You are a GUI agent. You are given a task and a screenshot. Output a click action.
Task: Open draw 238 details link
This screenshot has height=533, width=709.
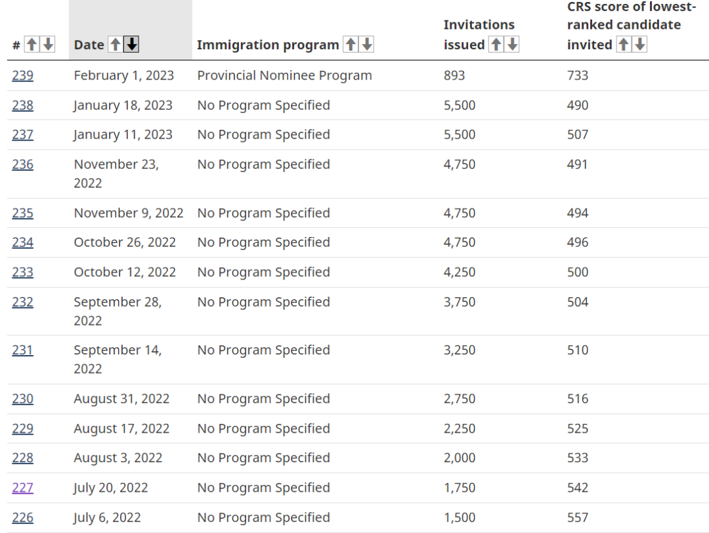point(22,105)
